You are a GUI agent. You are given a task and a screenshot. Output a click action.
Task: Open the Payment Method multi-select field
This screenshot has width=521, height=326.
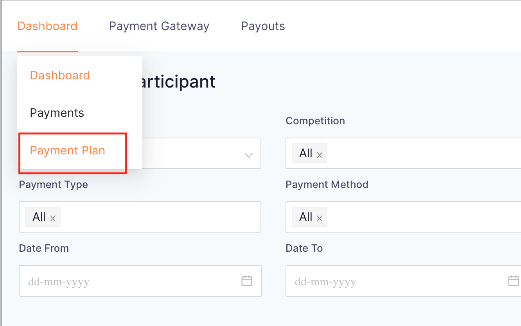tap(403, 217)
